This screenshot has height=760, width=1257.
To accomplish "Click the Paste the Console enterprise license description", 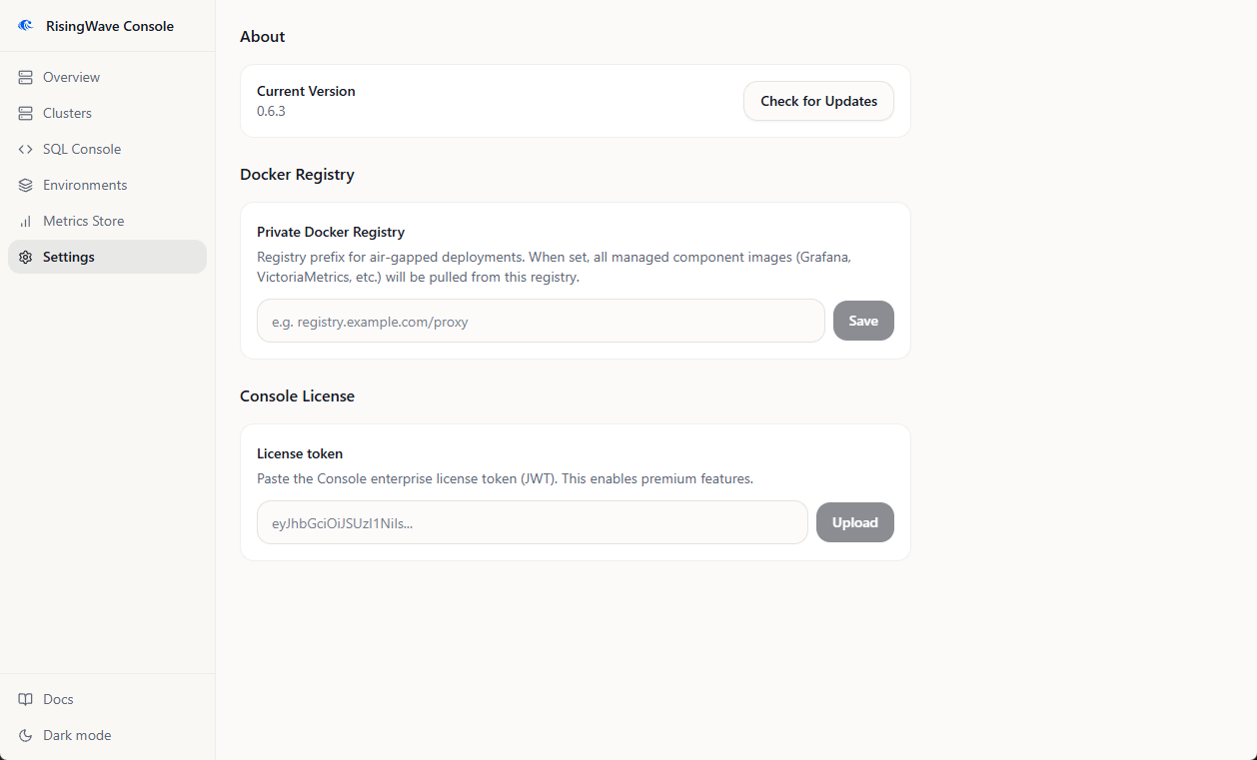I will click(505, 478).
